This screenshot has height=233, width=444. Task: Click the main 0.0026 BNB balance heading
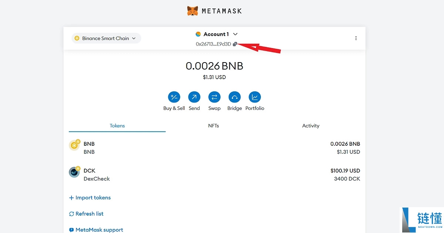[215, 66]
